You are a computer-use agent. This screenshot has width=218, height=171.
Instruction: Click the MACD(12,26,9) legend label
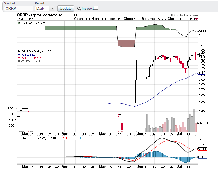pos(34,138)
